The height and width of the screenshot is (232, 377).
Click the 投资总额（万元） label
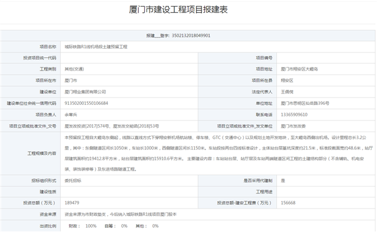tap(40, 203)
